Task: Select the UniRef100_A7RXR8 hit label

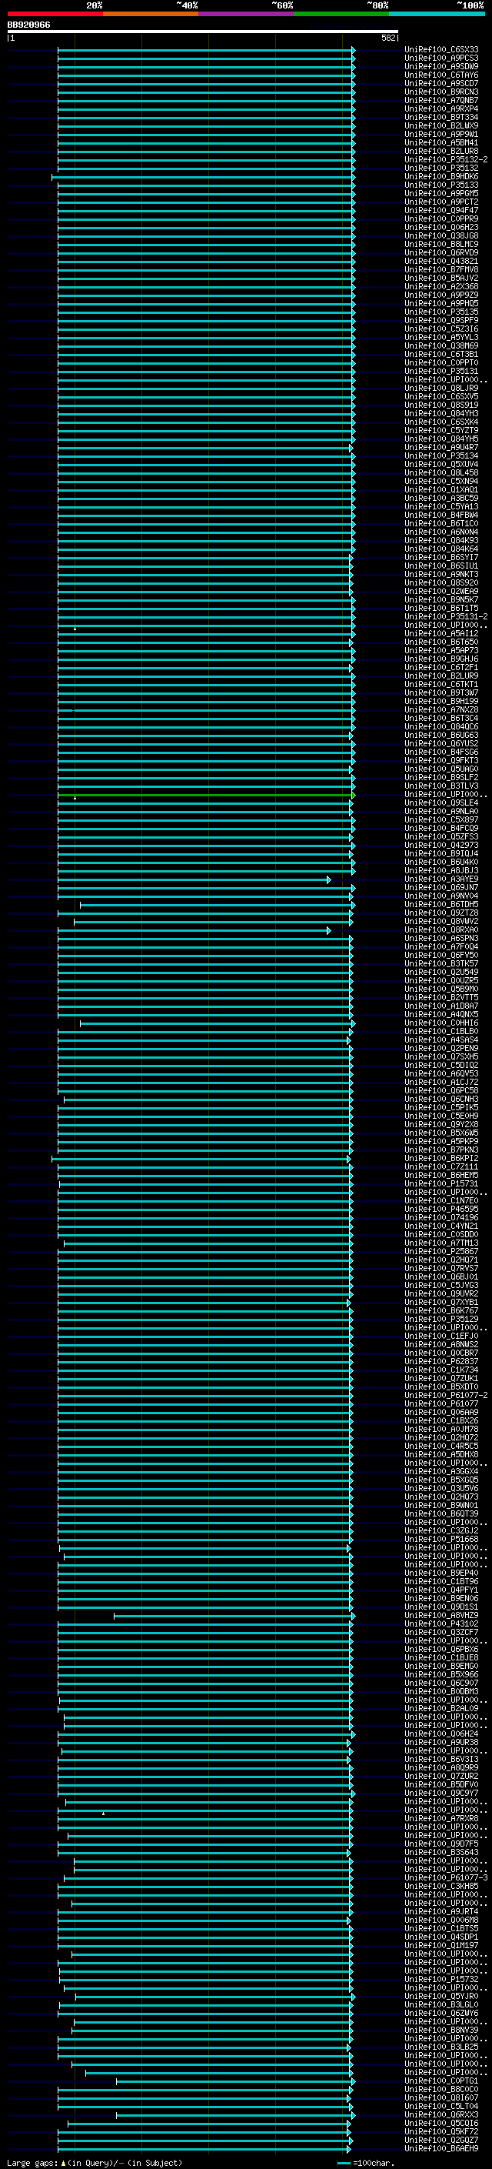Action: click(441, 1820)
